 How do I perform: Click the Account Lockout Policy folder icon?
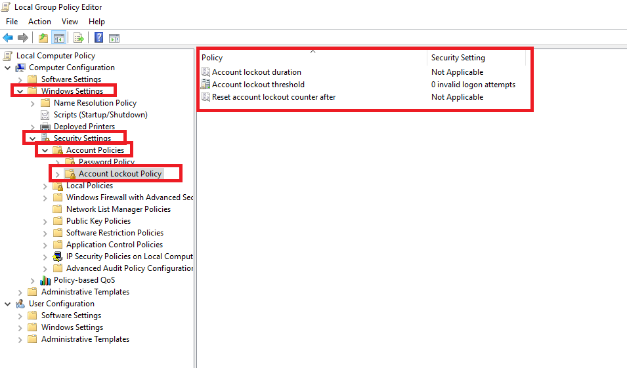tap(70, 174)
